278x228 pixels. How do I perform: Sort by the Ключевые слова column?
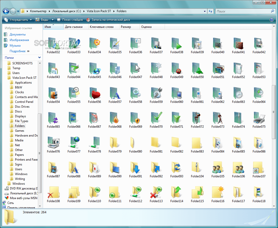tap(104, 27)
